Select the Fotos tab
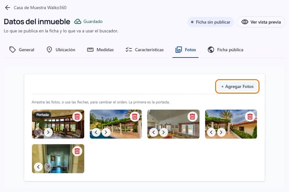Image resolution: width=289 pixels, height=192 pixels. click(x=185, y=50)
